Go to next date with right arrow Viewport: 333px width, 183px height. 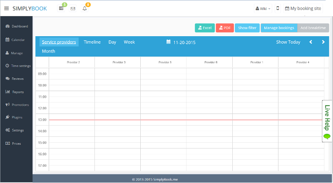[323, 42]
